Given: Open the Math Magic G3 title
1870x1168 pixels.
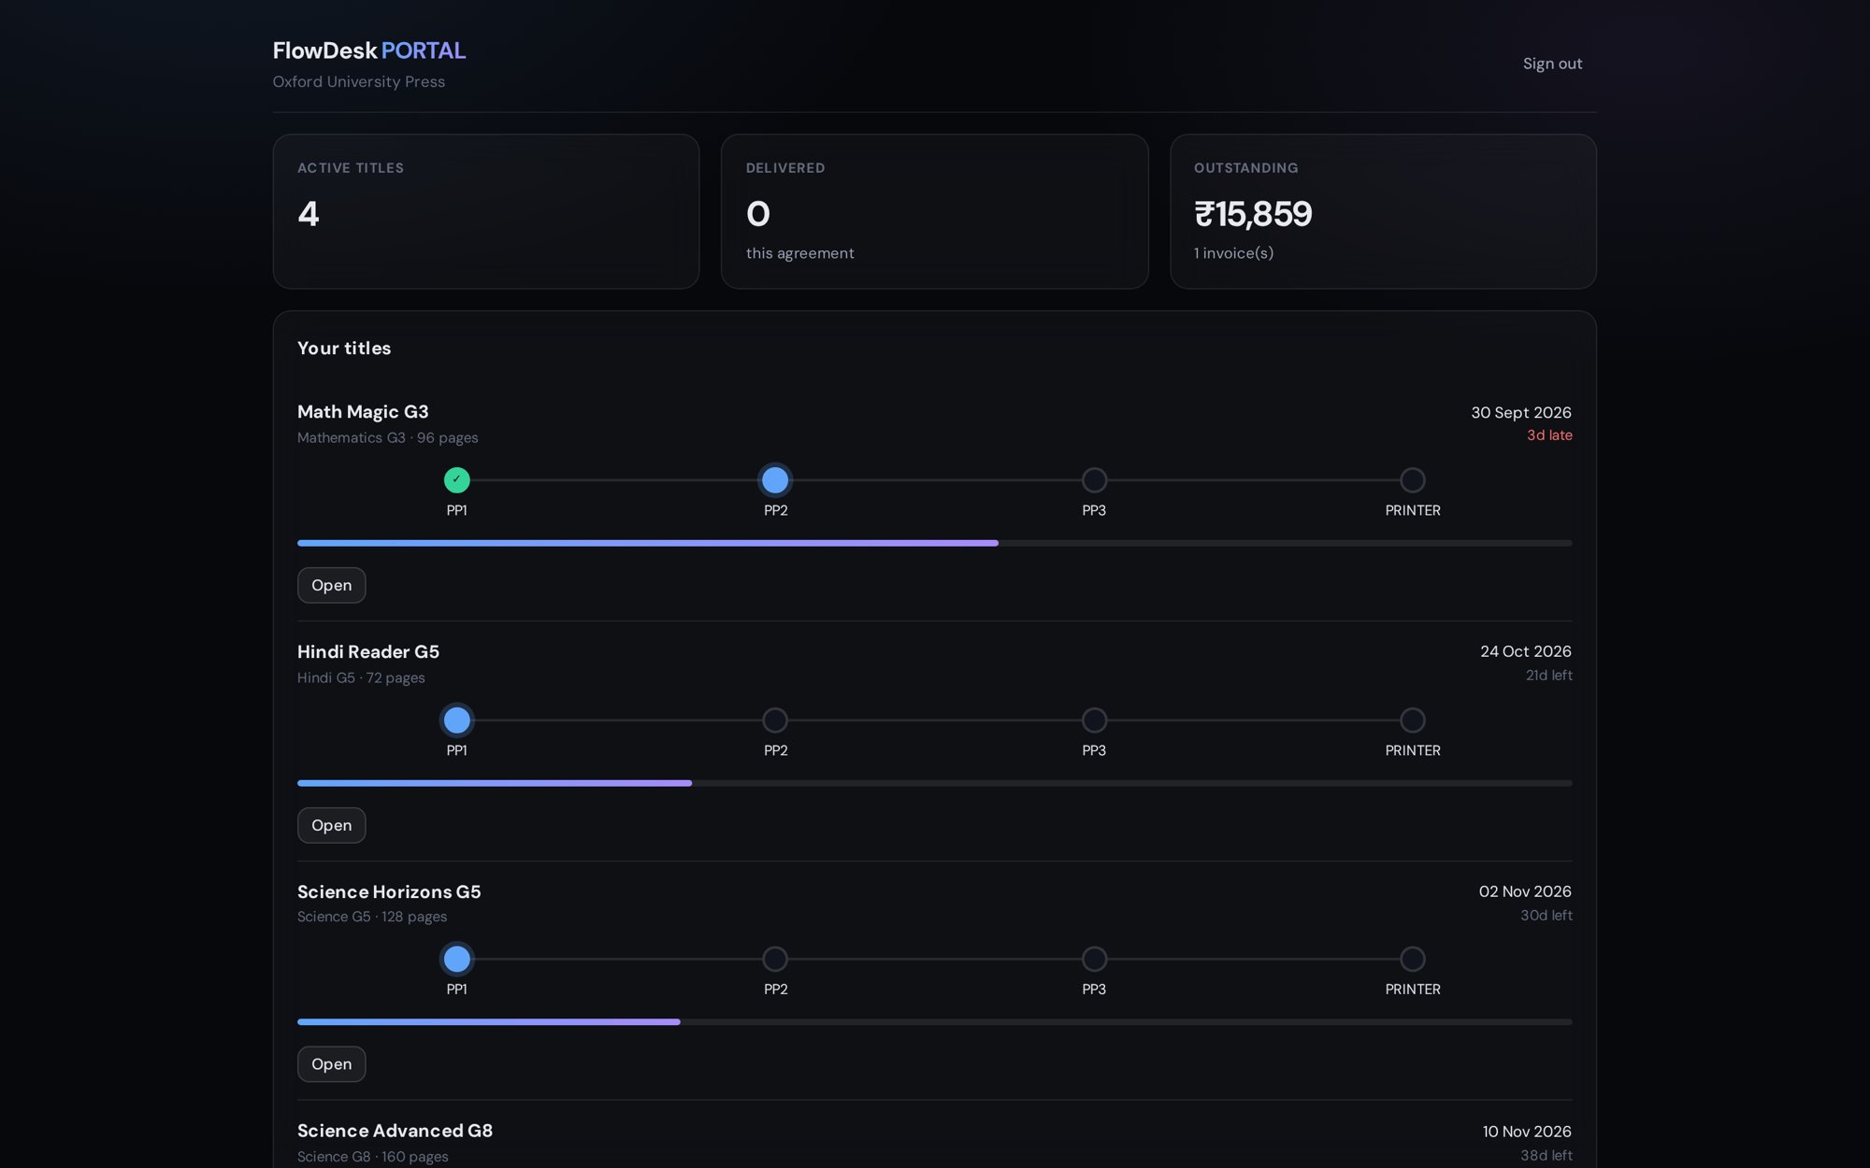Looking at the screenshot, I should click(331, 585).
